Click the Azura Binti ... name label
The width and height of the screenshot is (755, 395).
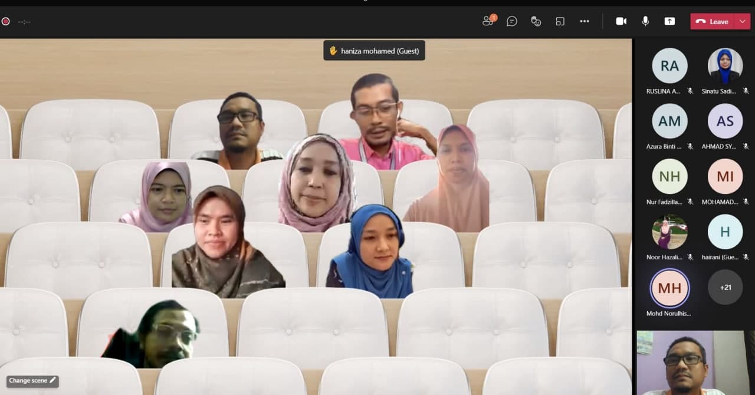coord(664,147)
